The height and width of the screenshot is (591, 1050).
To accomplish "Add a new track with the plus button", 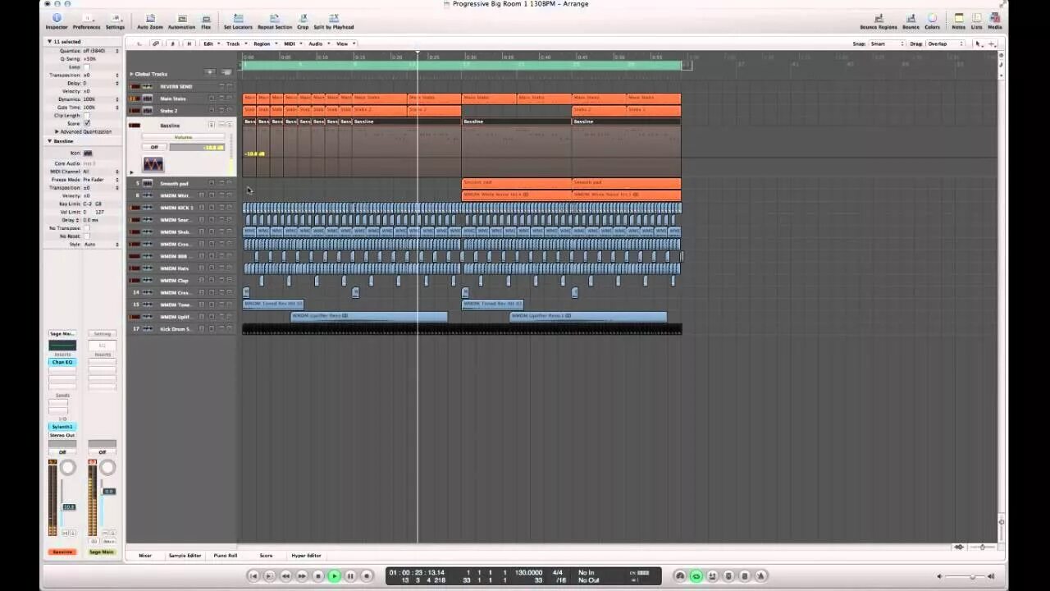I will [210, 72].
